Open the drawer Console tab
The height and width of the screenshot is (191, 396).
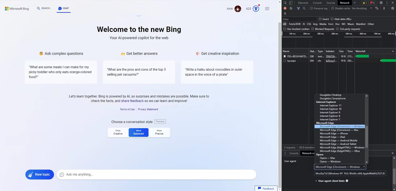coord(294,153)
